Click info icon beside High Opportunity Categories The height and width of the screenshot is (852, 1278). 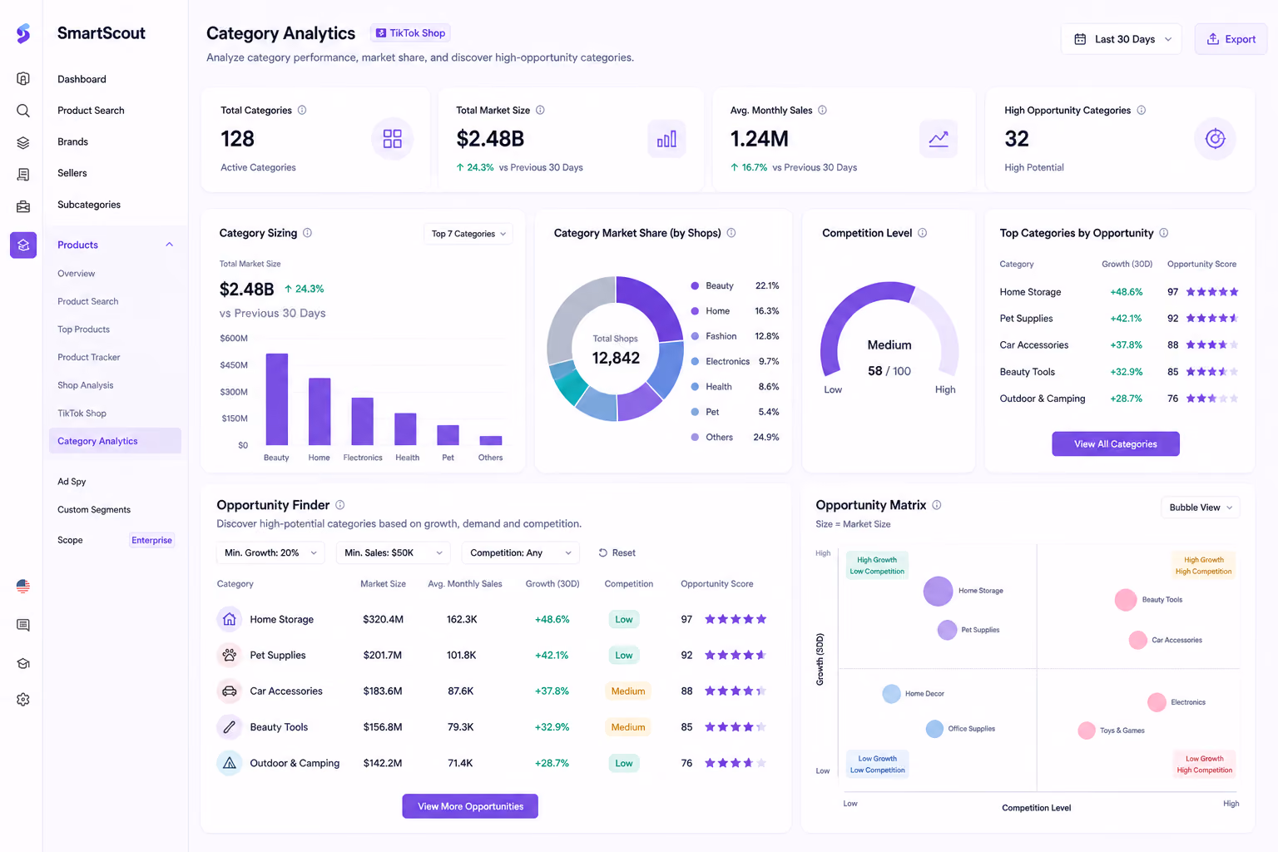click(x=1141, y=110)
